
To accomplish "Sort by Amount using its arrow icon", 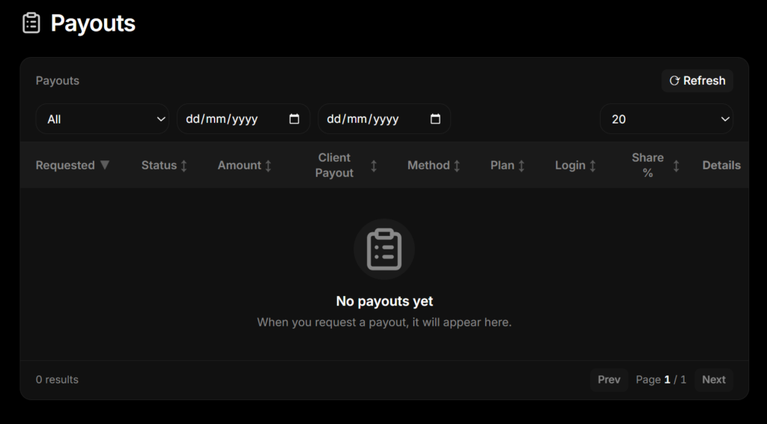I will [268, 166].
